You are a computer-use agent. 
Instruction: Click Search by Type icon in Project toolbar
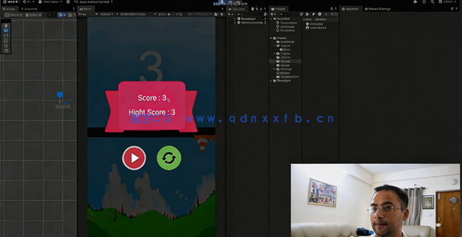(x=308, y=14)
